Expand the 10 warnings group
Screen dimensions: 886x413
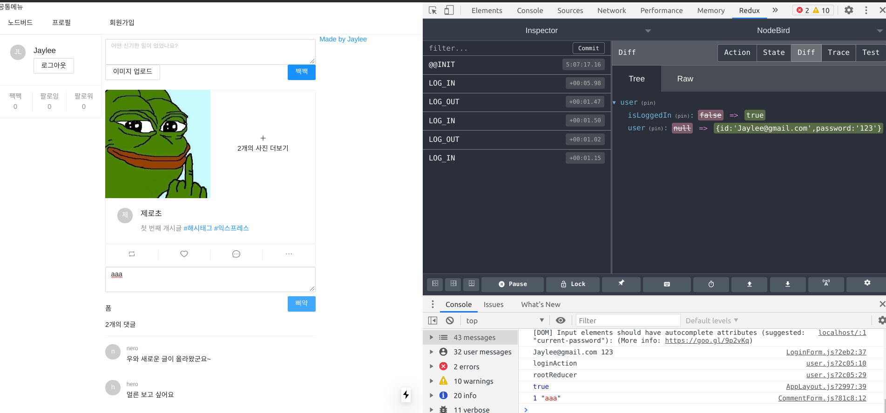[431, 381]
